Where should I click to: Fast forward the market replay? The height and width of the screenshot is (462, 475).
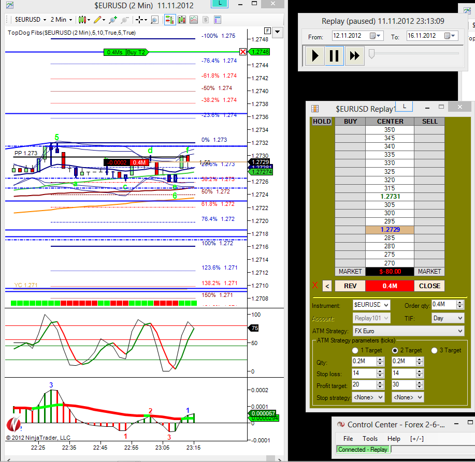point(354,56)
